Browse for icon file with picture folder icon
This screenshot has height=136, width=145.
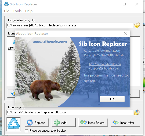tap(137, 112)
